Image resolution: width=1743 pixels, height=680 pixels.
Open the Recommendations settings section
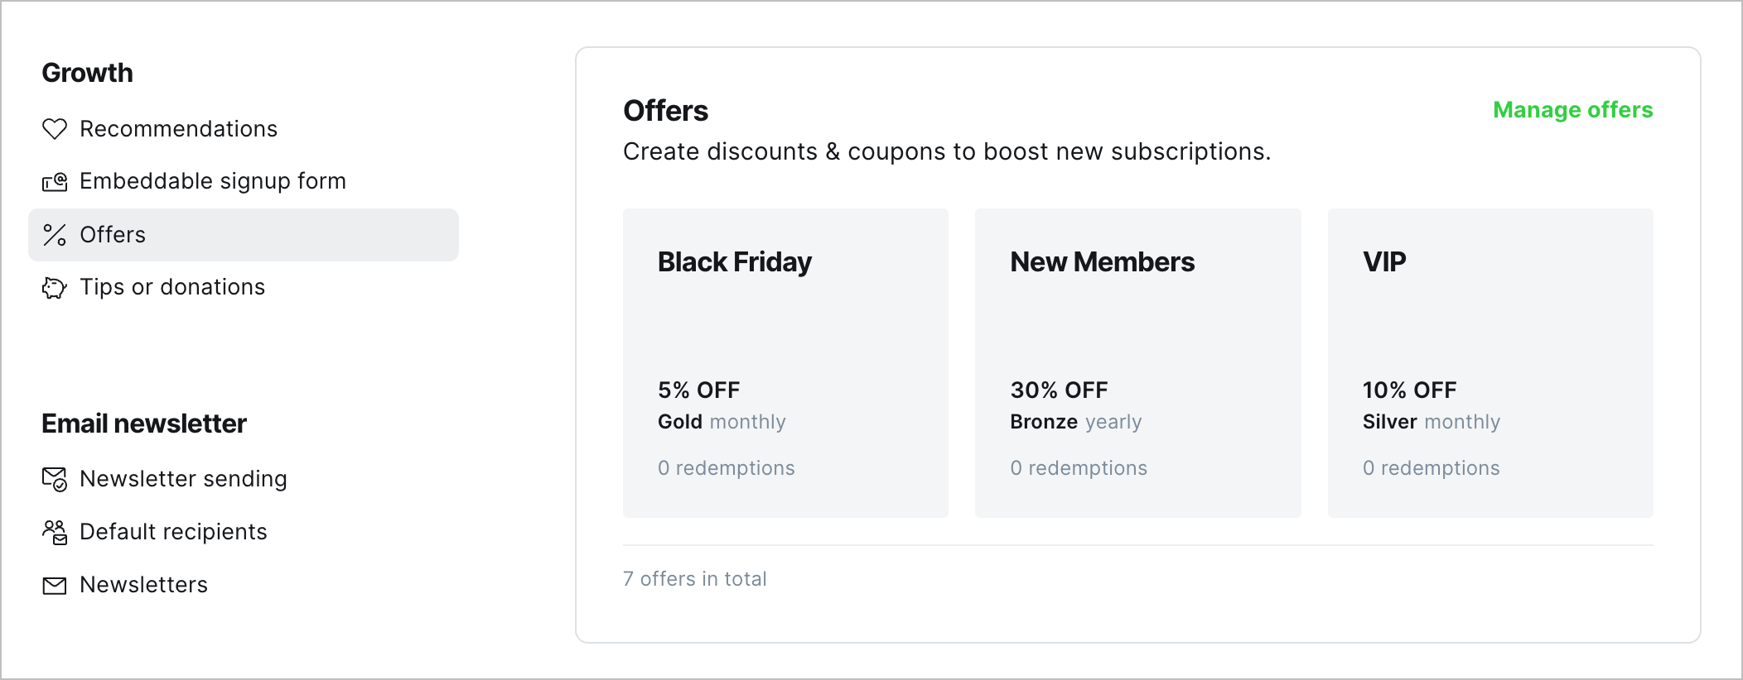[x=177, y=128]
